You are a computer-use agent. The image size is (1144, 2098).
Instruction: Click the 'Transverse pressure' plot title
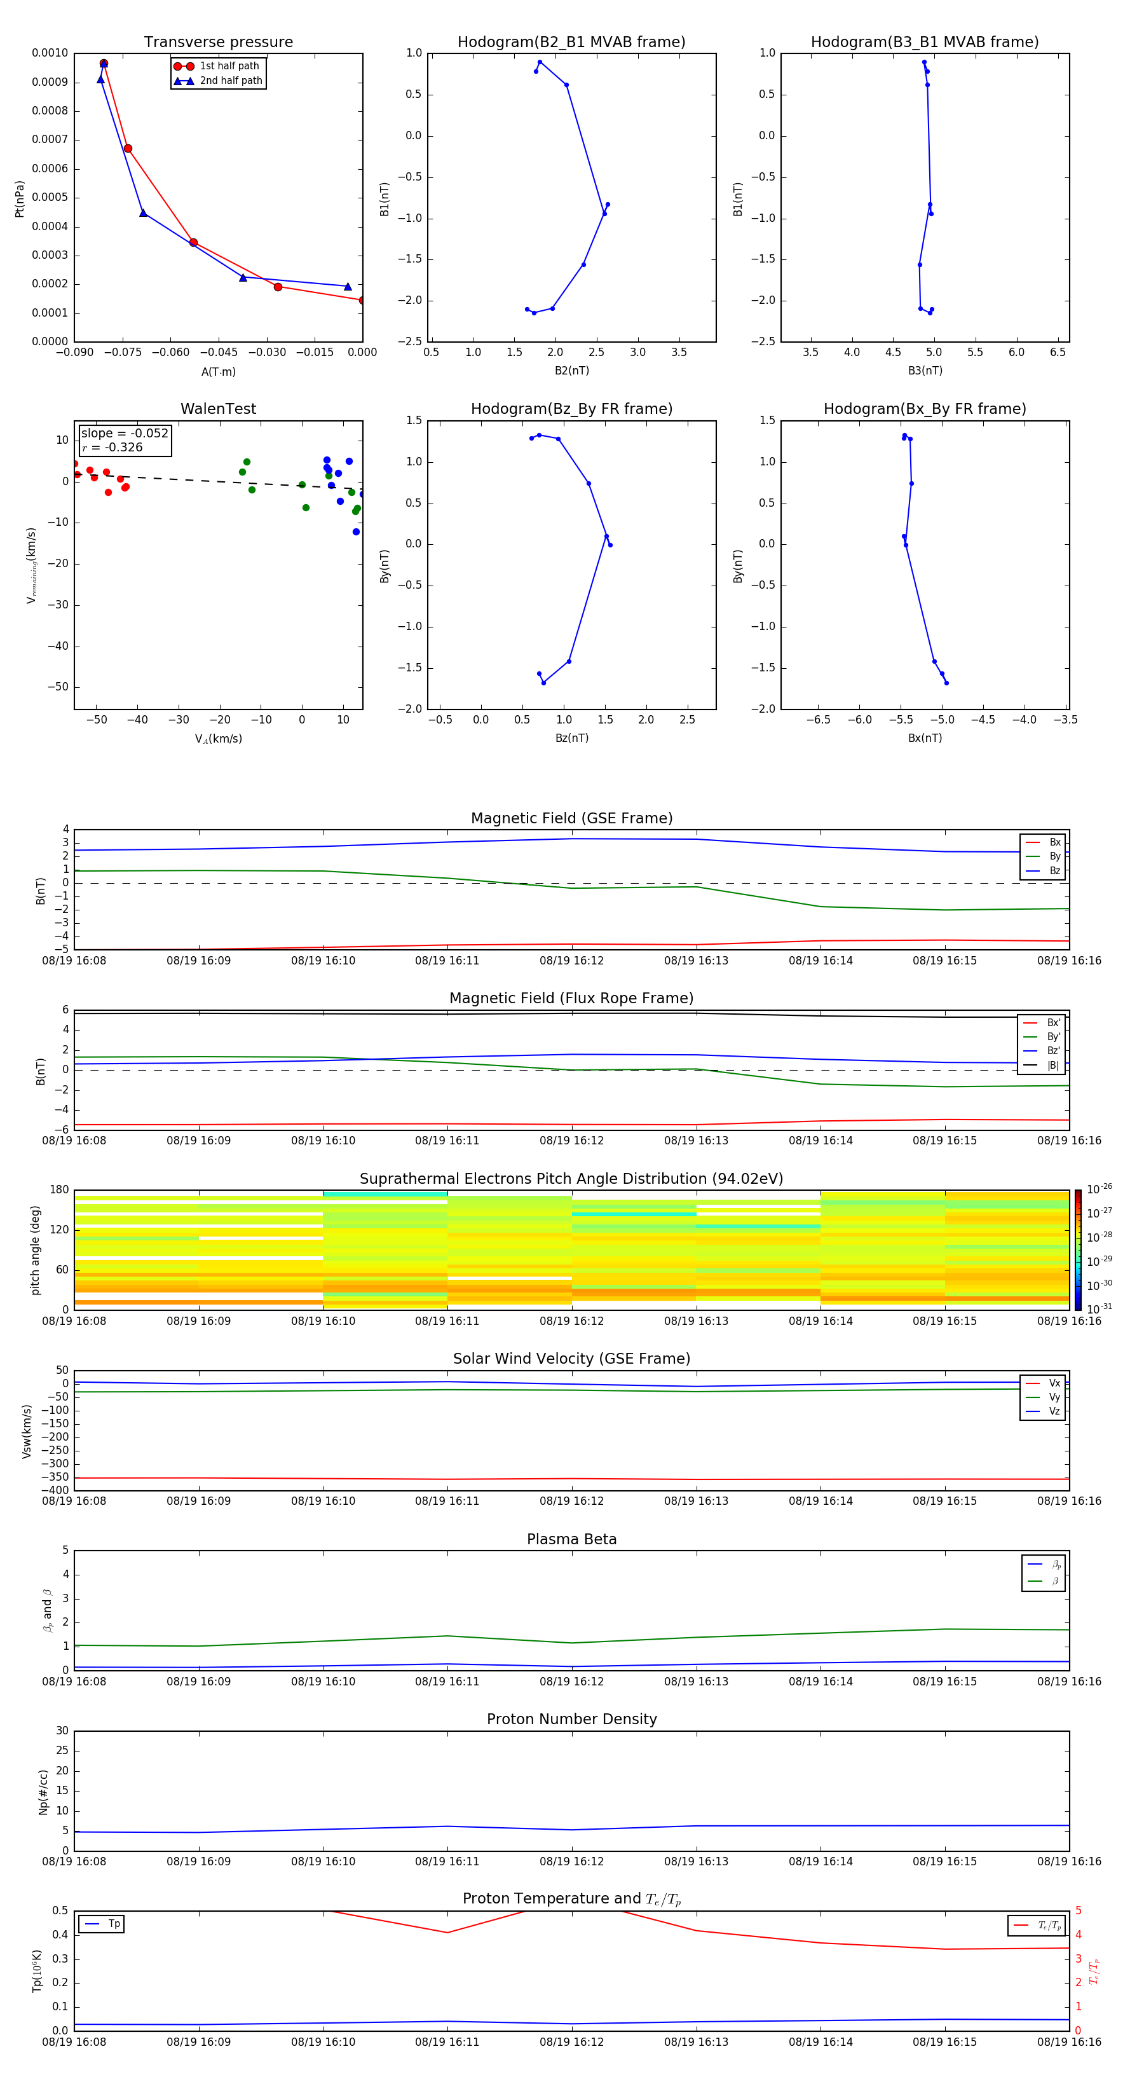pos(218,43)
